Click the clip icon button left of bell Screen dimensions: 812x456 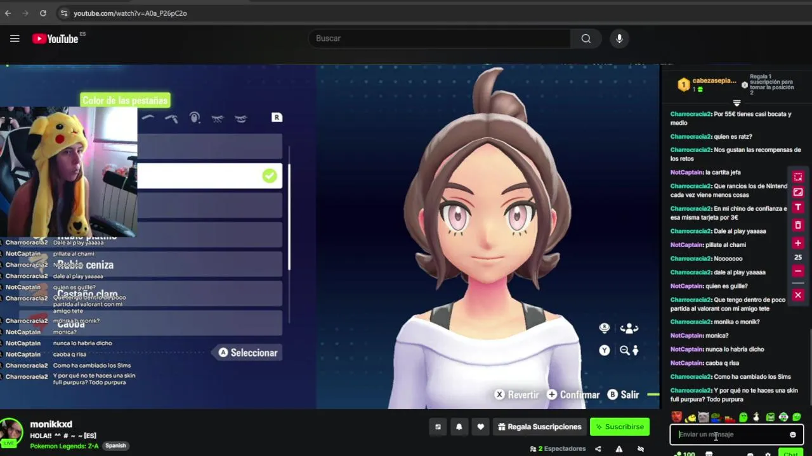coord(438,427)
